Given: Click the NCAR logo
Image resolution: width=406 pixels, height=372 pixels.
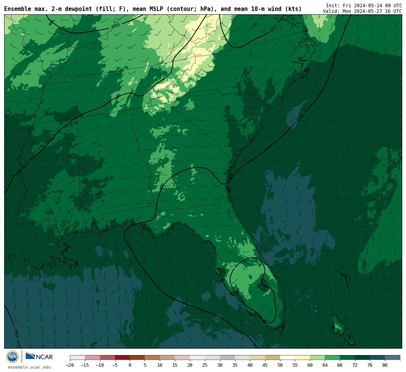Looking at the screenshot, I should [39, 357].
